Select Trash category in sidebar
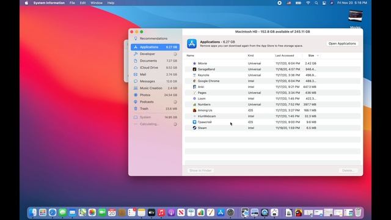 (x=155, y=109)
